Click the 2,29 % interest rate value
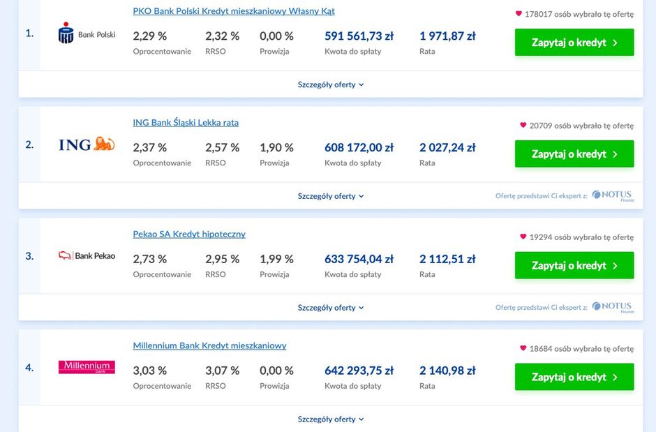Viewport: 656px width, 432px height. pyautogui.click(x=150, y=36)
